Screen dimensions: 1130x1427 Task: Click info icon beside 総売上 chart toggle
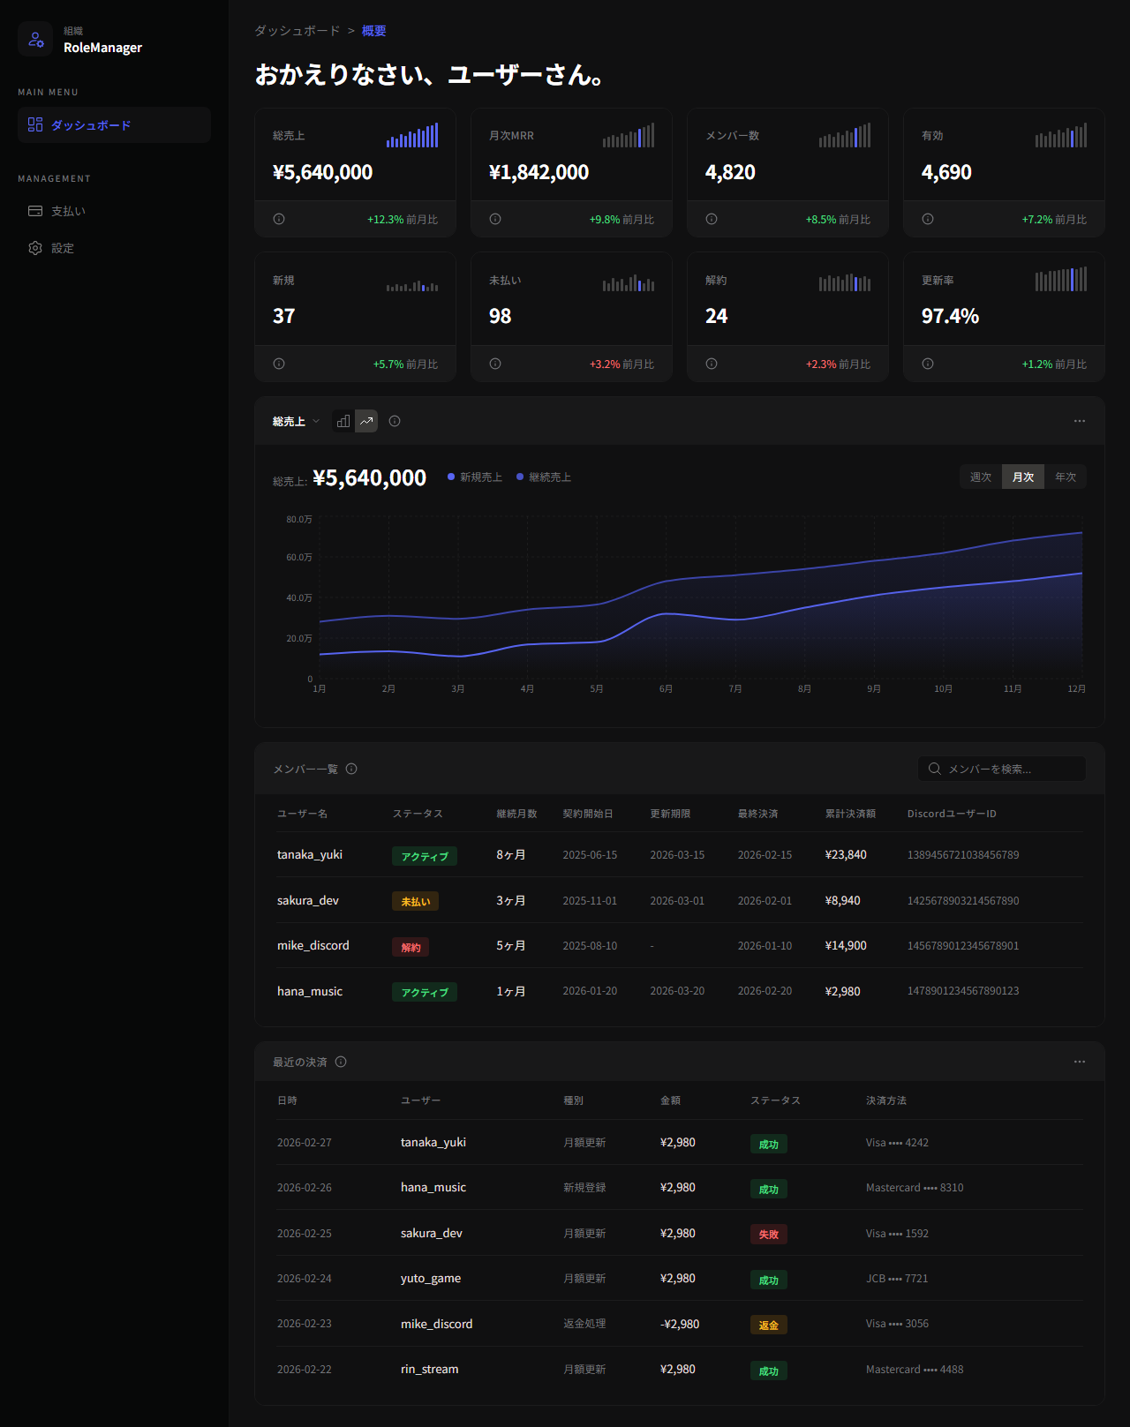(x=395, y=422)
